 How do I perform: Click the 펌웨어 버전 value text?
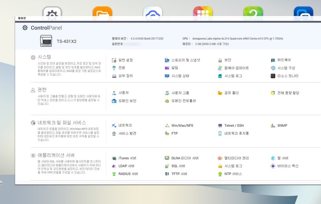click(147, 38)
